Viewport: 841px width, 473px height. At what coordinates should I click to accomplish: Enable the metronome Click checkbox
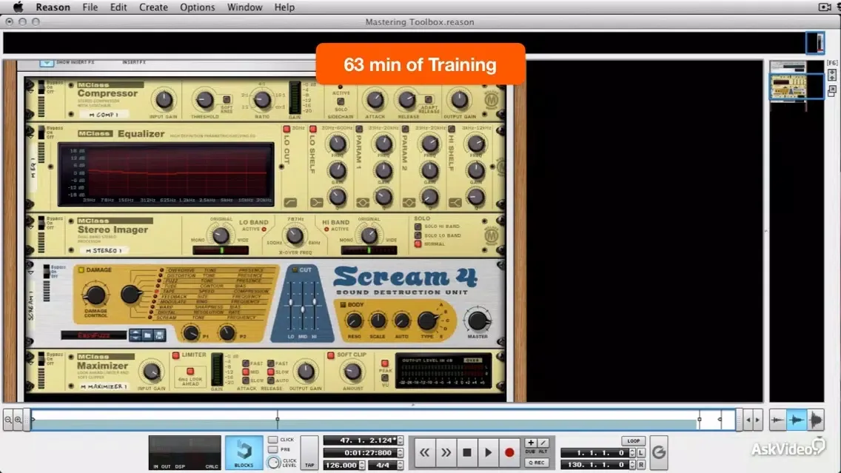273,440
